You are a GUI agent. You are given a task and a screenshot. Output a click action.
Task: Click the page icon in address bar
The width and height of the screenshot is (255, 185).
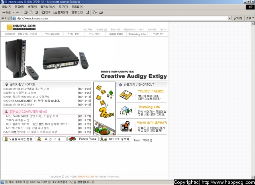pyautogui.click(x=14, y=18)
